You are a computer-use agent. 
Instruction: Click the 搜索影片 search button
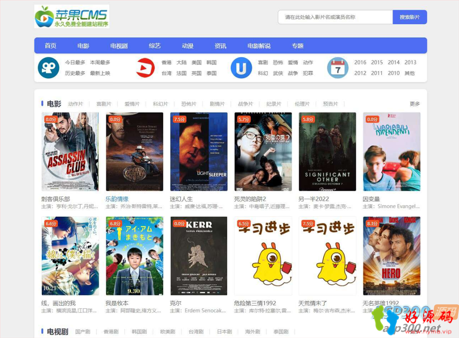410,17
